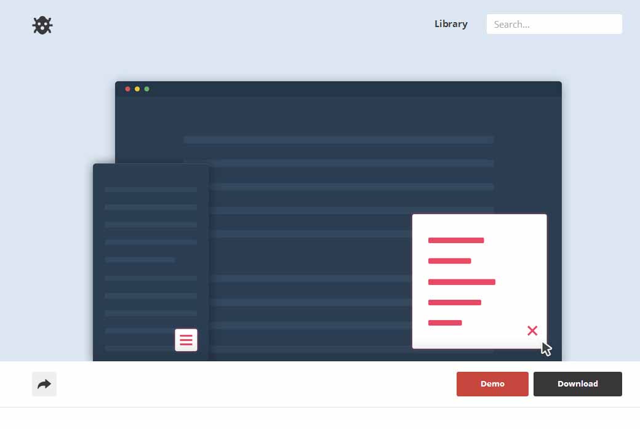Select the longest pink line in popup
The image size is (640, 429).
click(x=462, y=282)
